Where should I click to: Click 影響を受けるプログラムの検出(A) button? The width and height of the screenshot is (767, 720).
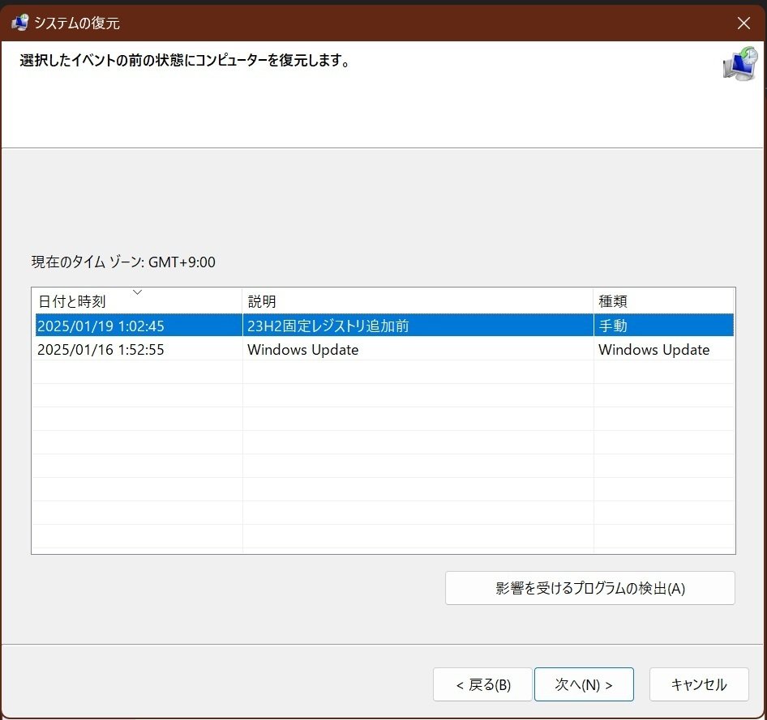tap(590, 588)
